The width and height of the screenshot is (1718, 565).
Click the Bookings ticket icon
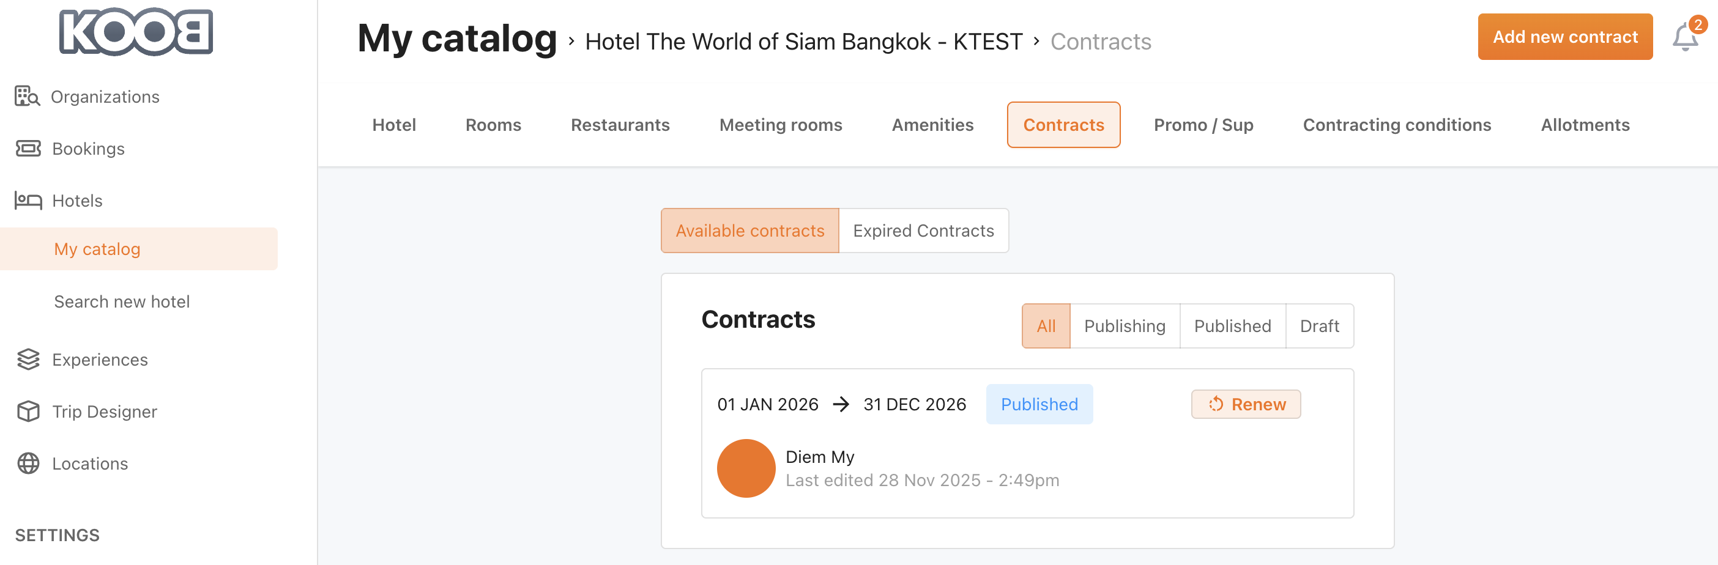pos(28,149)
